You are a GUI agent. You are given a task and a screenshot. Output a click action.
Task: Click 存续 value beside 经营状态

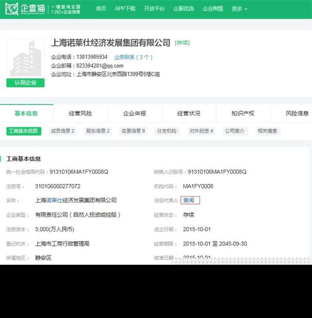189,215
